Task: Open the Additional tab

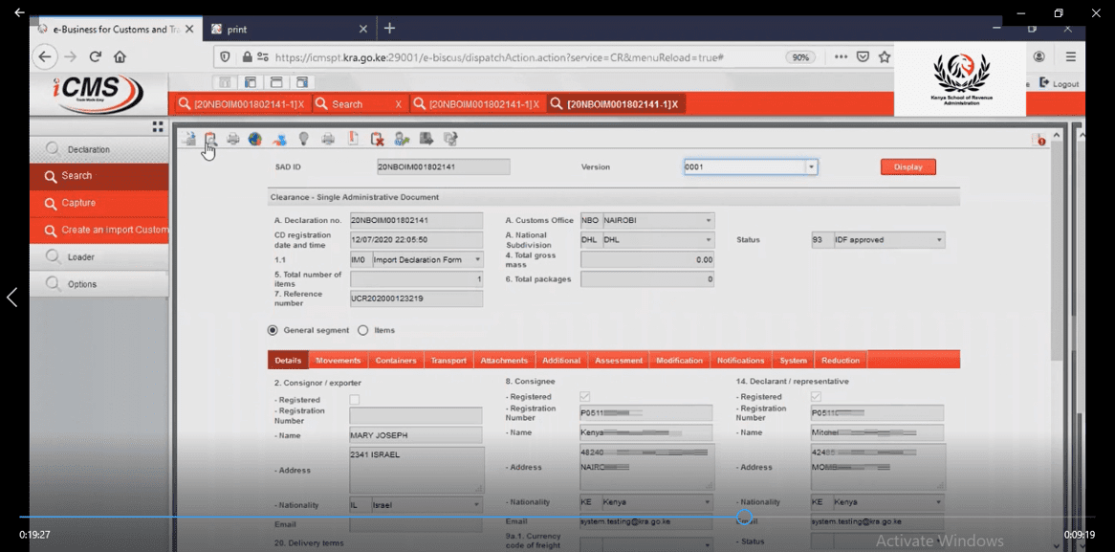Action: (561, 360)
